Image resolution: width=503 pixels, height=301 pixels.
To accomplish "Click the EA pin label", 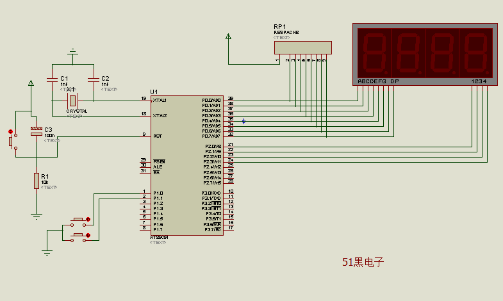I will click(156, 172).
